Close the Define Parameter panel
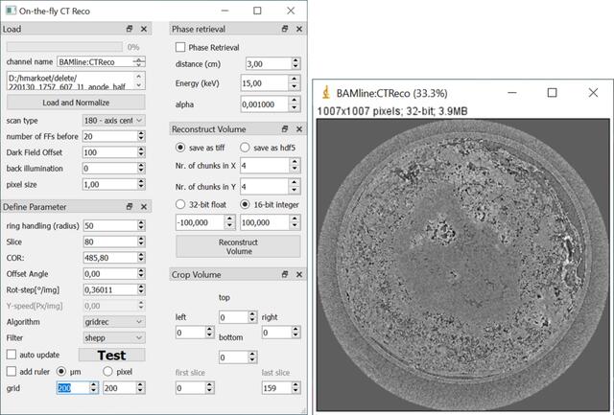 (x=144, y=206)
